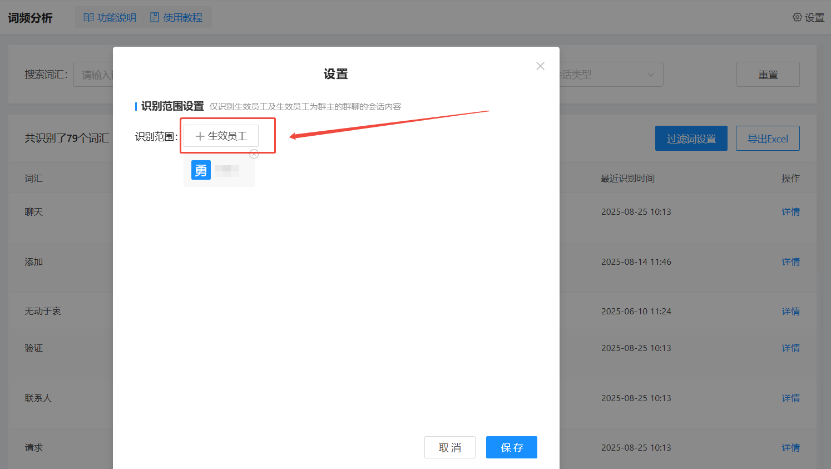Open 详情 link for 聊天 row

click(x=790, y=212)
